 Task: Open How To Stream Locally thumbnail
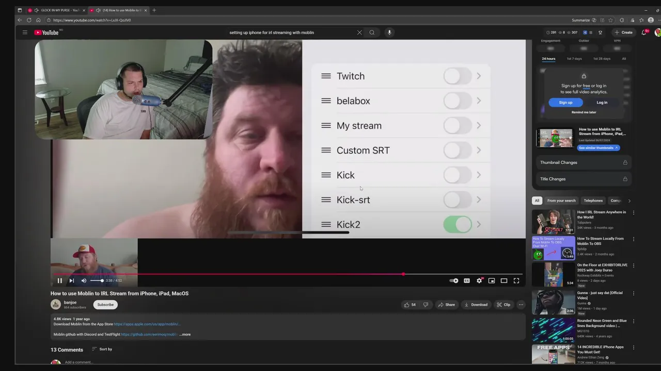tap(554, 248)
